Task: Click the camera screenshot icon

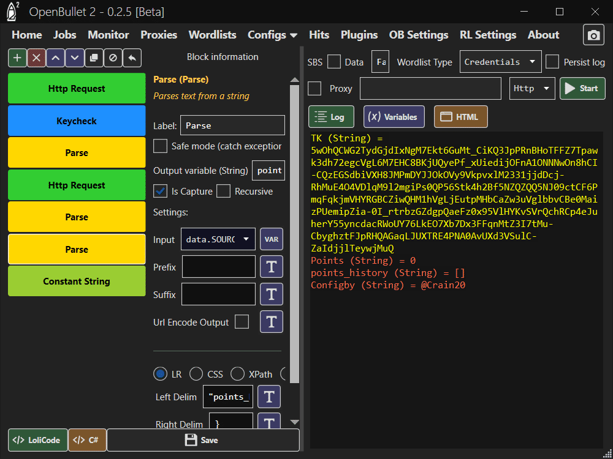Action: pyautogui.click(x=593, y=35)
